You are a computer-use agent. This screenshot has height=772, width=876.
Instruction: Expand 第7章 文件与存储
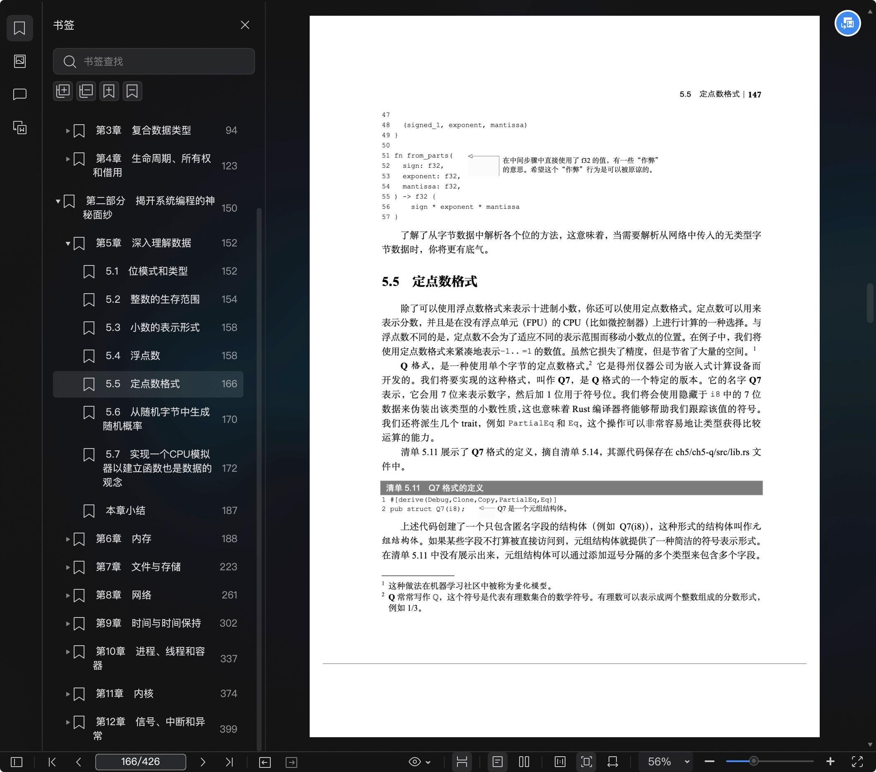tap(67, 567)
